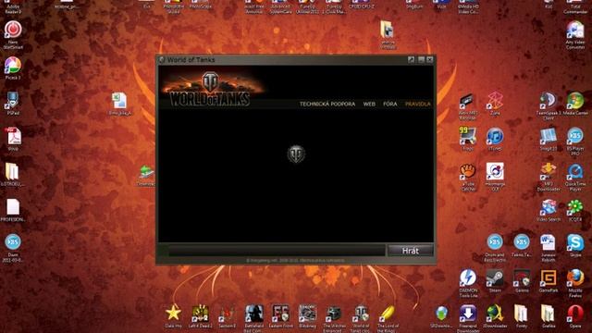592x333 pixels.
Task: Select the Nero StartSmart desktop icon
Action: click(13, 31)
